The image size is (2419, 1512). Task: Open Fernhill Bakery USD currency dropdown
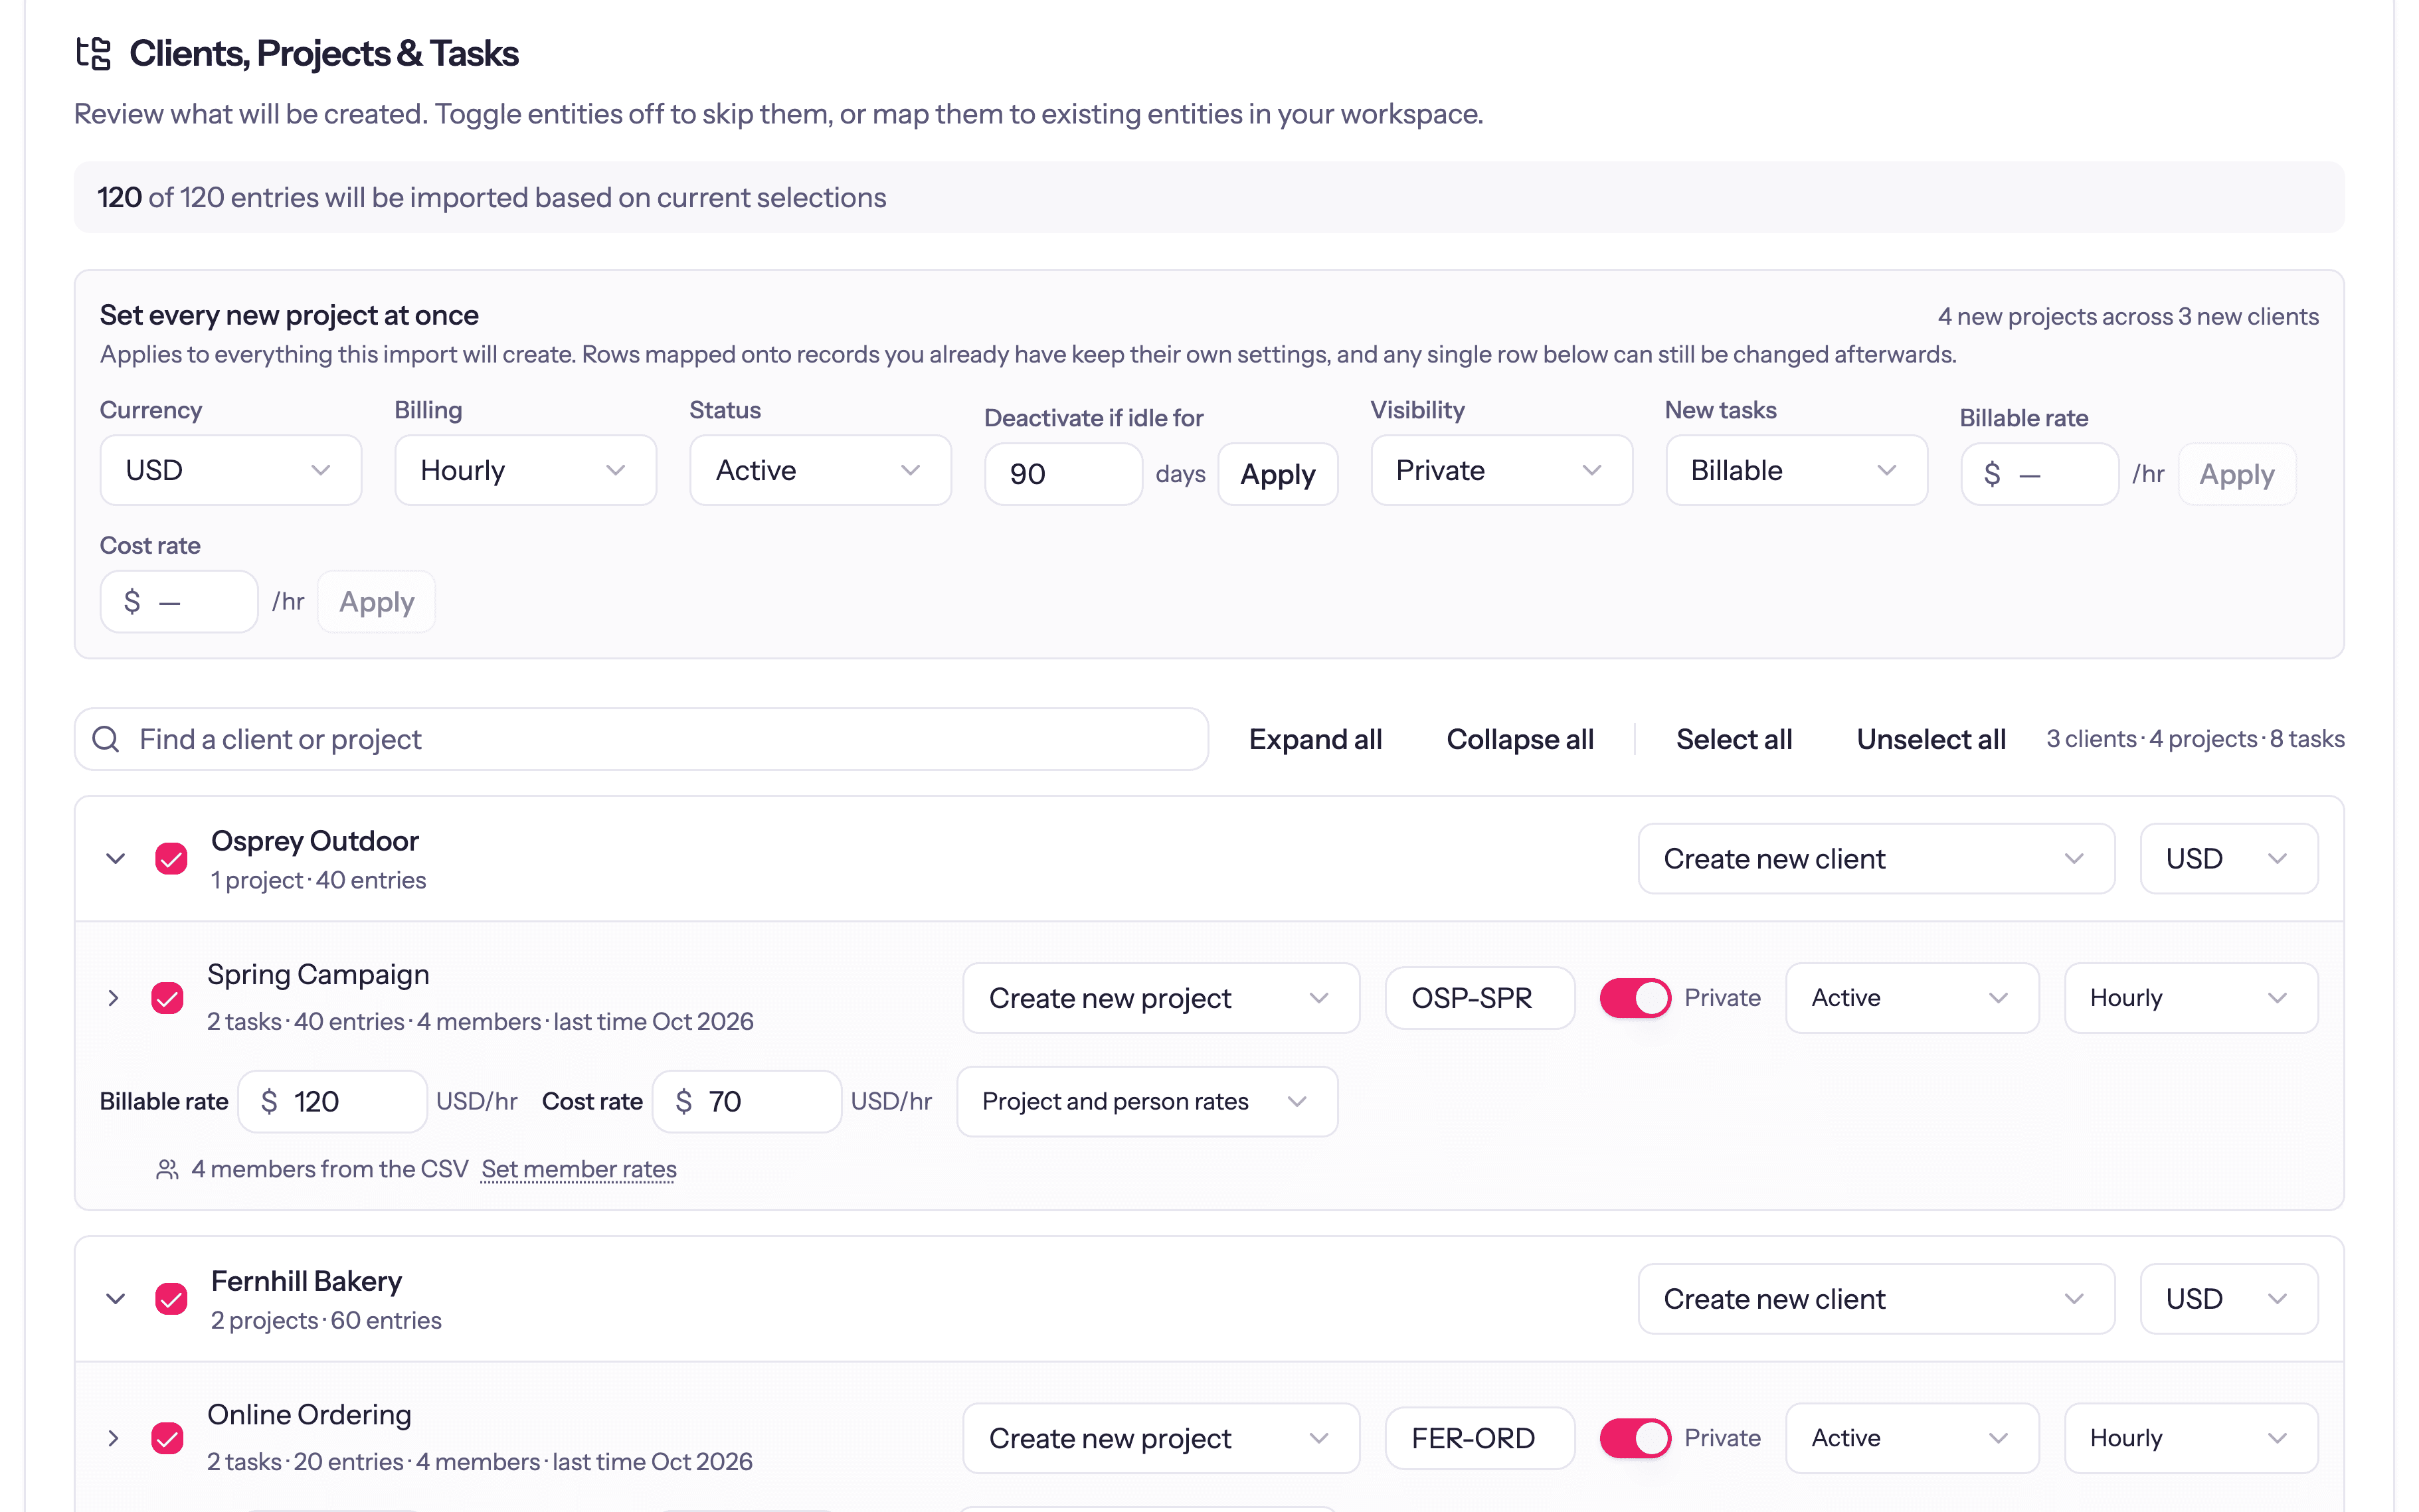2229,1298
